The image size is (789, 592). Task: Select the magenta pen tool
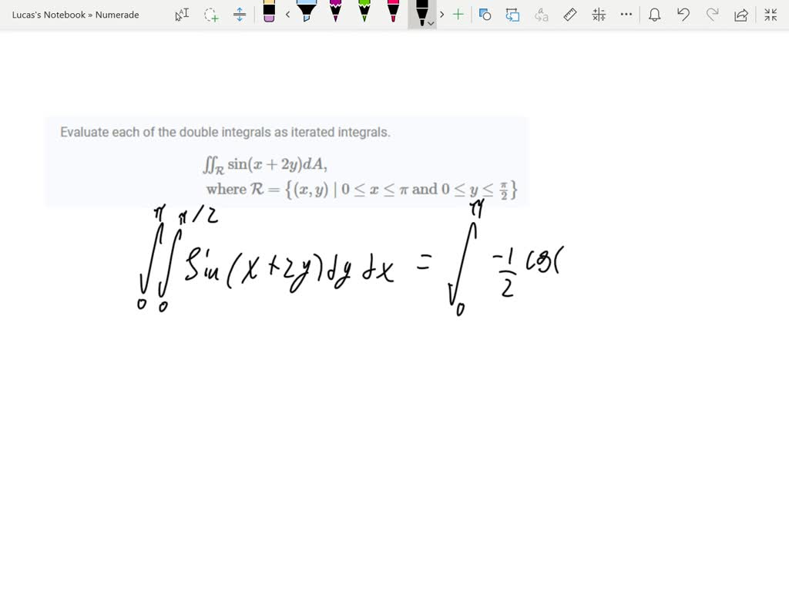click(x=335, y=14)
